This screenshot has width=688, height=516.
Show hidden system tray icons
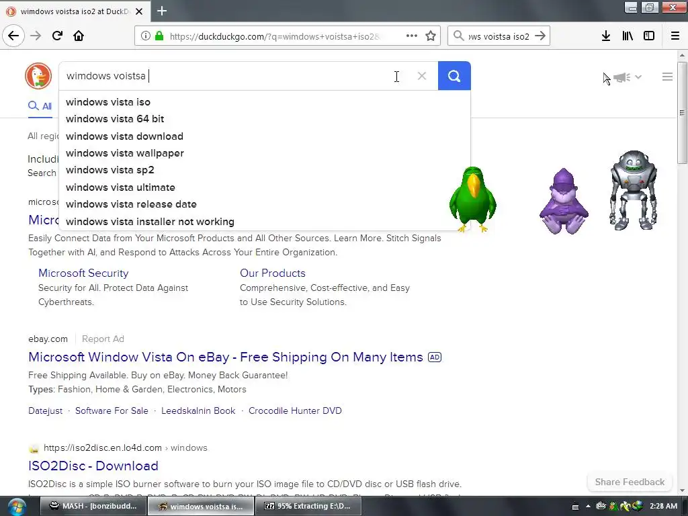click(588, 507)
